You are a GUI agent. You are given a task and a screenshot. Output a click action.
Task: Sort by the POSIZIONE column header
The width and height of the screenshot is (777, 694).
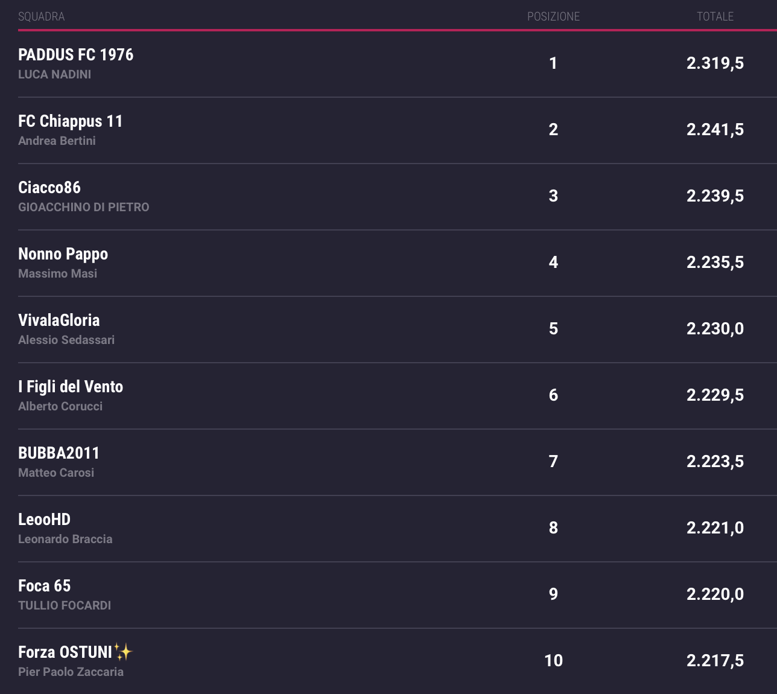[553, 17]
